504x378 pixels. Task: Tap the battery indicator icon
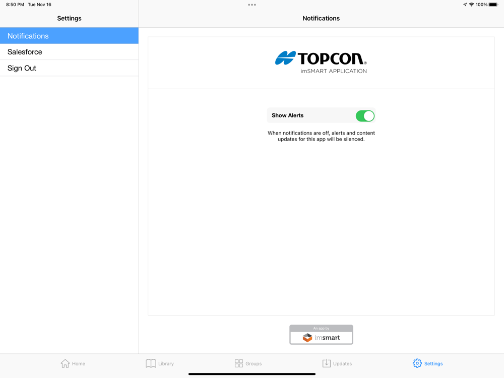493,5
